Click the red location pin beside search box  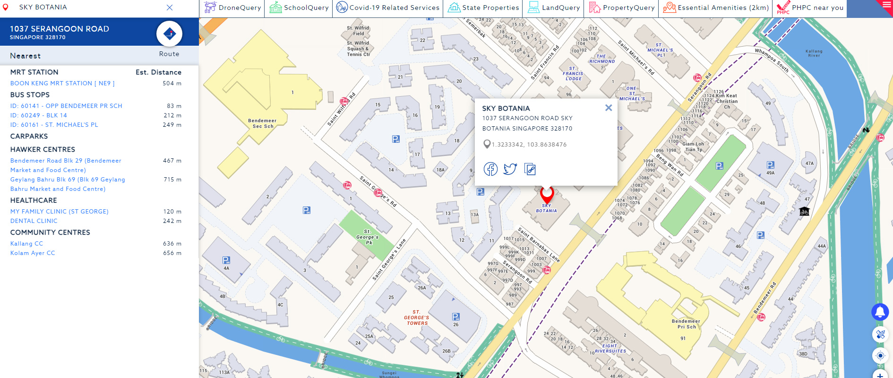(x=6, y=8)
